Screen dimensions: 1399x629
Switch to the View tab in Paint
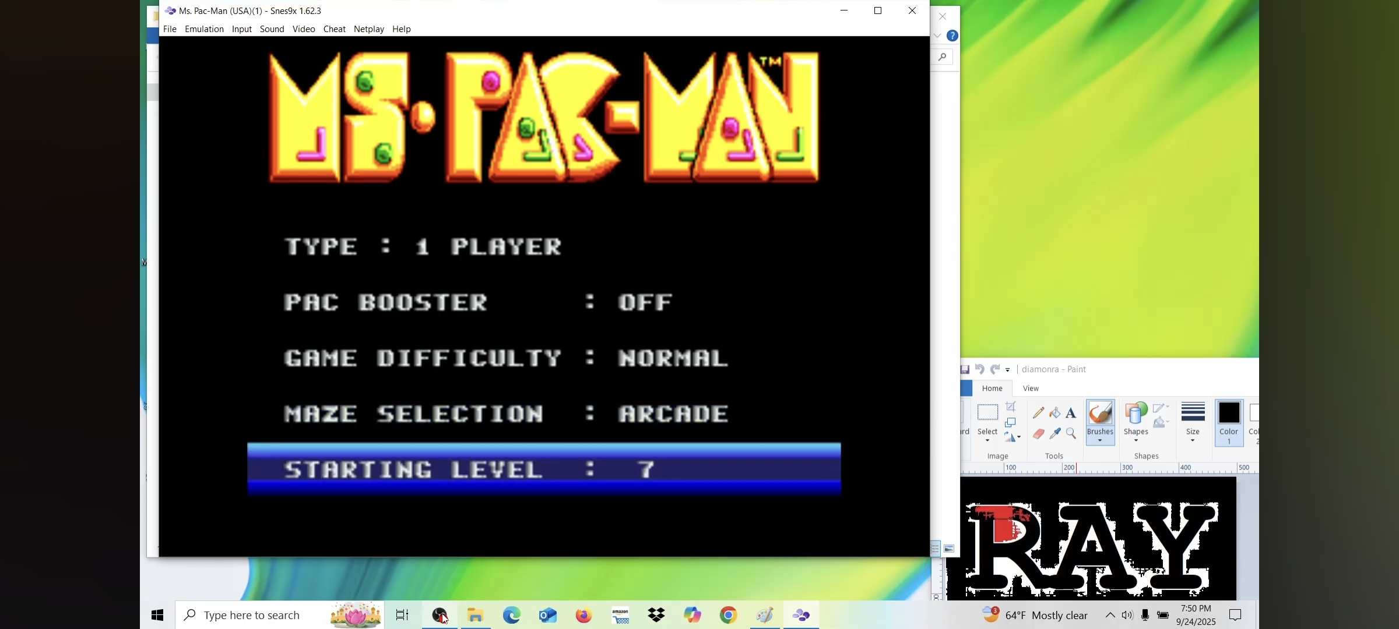click(1031, 388)
